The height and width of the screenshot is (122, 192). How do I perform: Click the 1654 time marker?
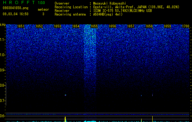tap(76, 26)
